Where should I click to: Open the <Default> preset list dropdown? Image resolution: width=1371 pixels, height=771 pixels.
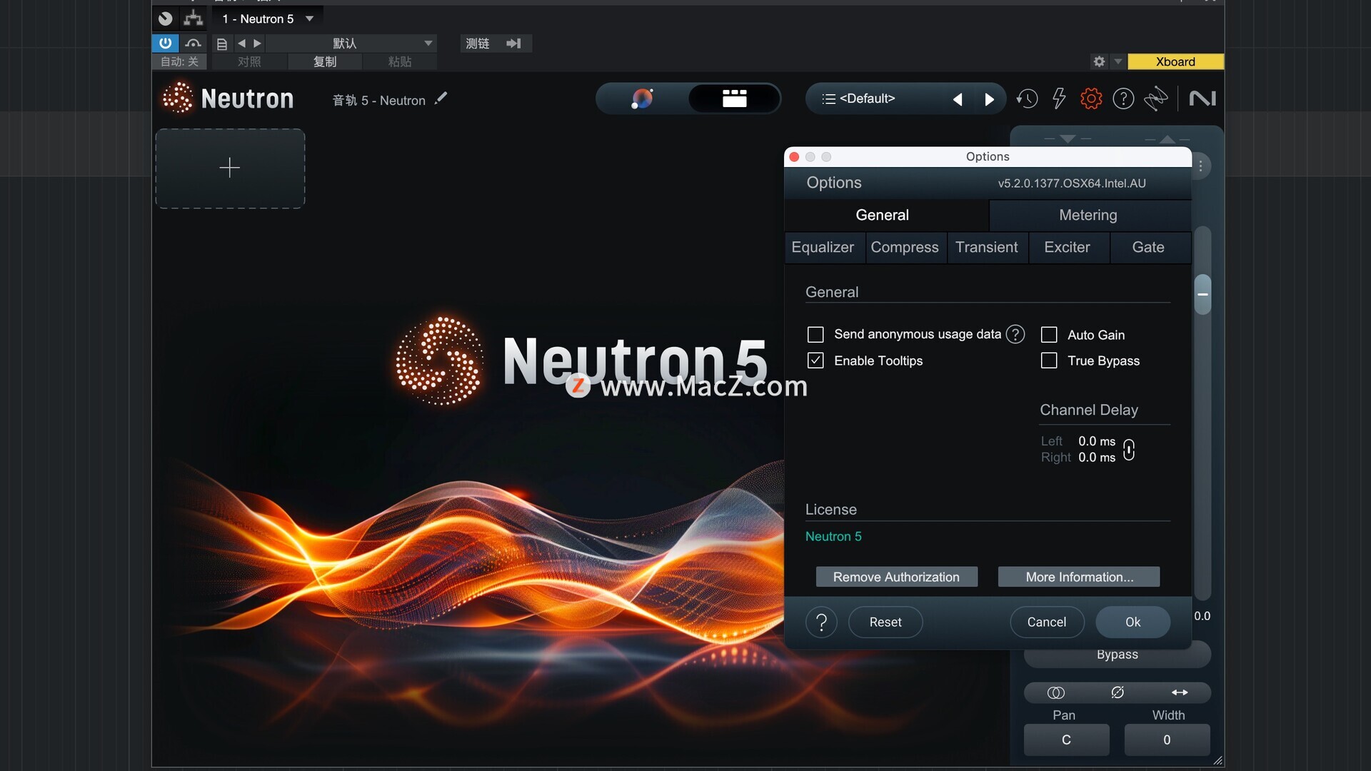tap(867, 99)
